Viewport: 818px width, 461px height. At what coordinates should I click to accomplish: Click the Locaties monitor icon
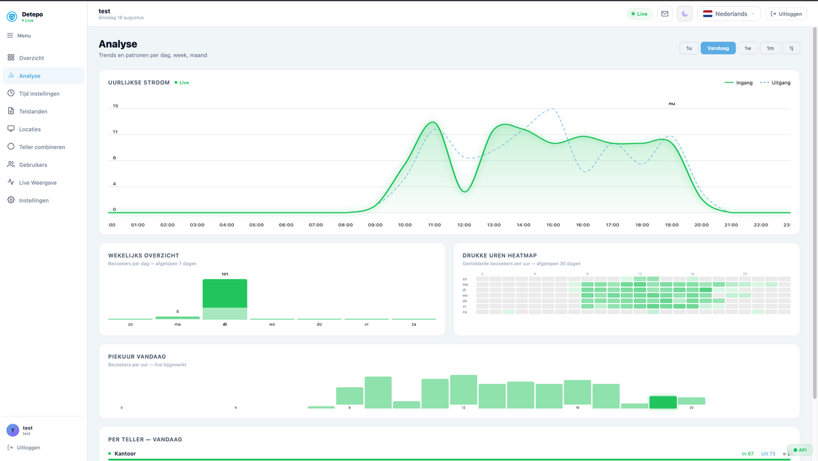11,129
